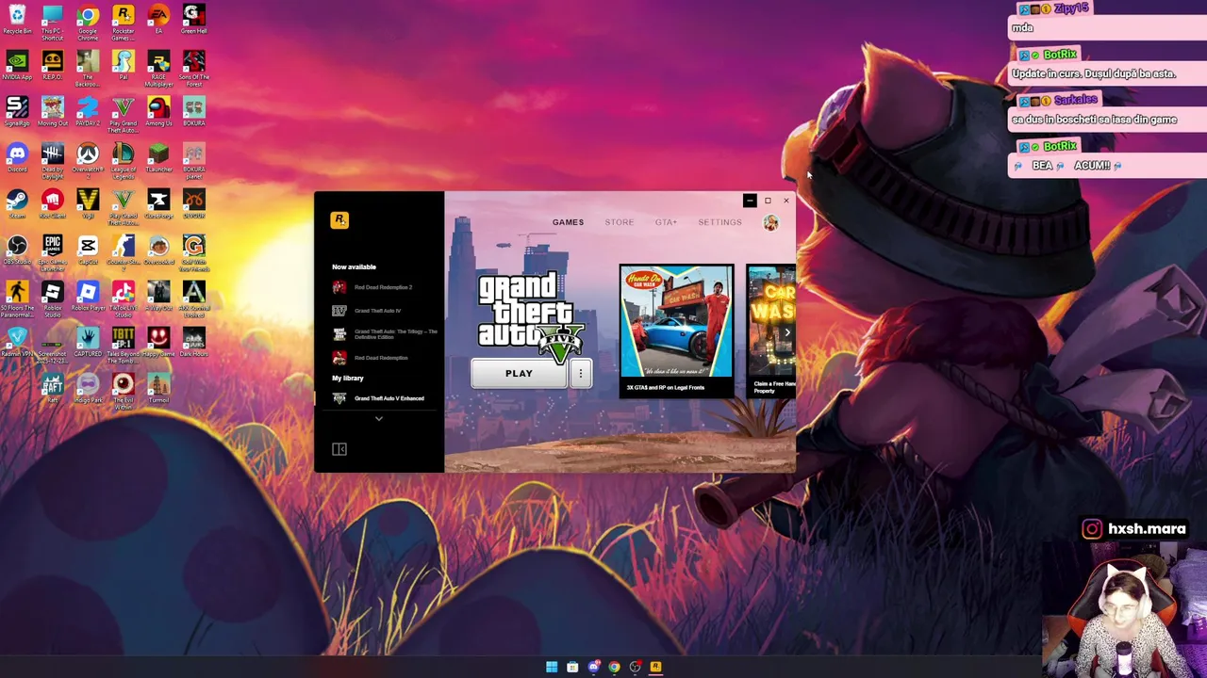Viewport: 1207px width, 678px height.
Task: Select the Green Hell desktop icon
Action: click(x=193, y=20)
